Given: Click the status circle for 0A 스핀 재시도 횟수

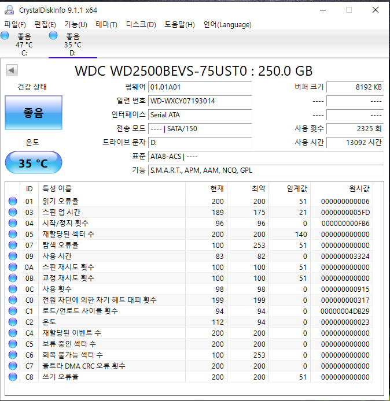Looking at the screenshot, I should pos(13,268).
